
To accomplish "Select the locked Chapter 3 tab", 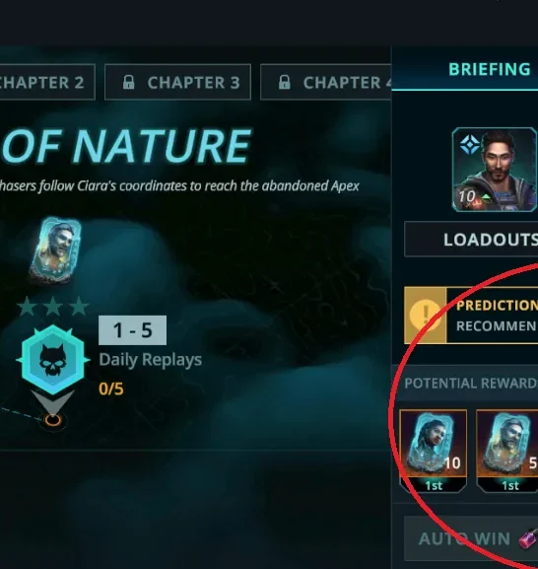I will tap(177, 82).
